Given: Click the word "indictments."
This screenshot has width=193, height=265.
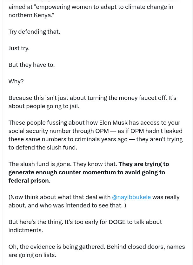Looking at the screenshot, I should click(26, 230).
